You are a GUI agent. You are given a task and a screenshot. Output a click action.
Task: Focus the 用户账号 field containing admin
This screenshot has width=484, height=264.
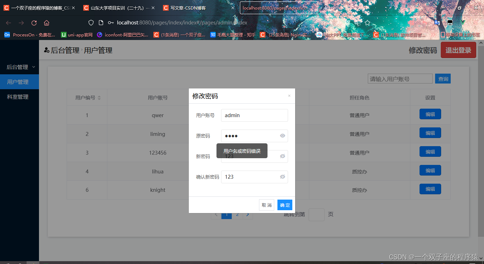254,115
